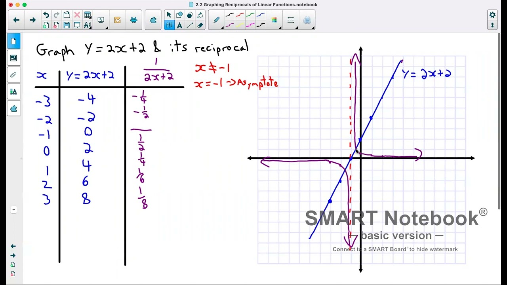Choose the red pen style
Screen dimensions: 507x285
click(240, 15)
